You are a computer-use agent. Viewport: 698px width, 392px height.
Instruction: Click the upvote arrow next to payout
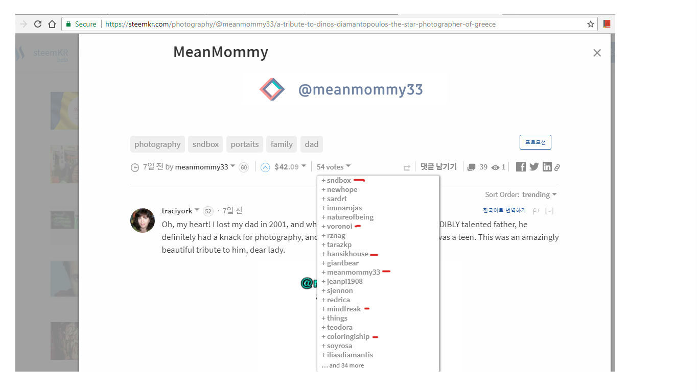click(x=265, y=166)
